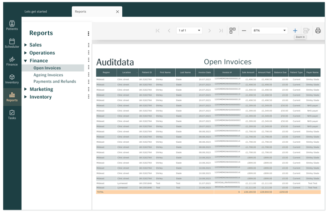This screenshot has width=328, height=212.
Task: Open options menu for Marketing row
Action: click(89, 89)
